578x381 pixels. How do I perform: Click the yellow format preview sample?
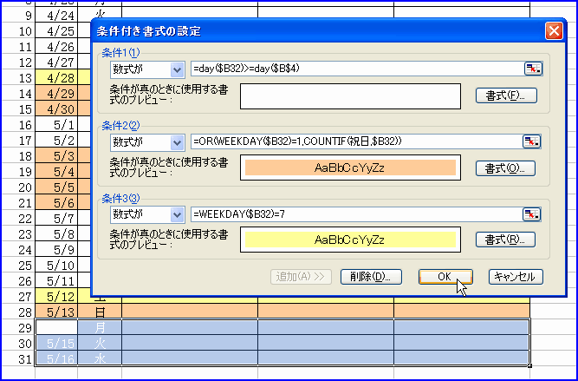pyautogui.click(x=350, y=240)
